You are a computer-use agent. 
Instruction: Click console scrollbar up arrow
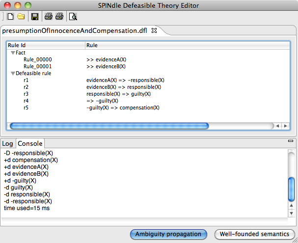[291, 205]
